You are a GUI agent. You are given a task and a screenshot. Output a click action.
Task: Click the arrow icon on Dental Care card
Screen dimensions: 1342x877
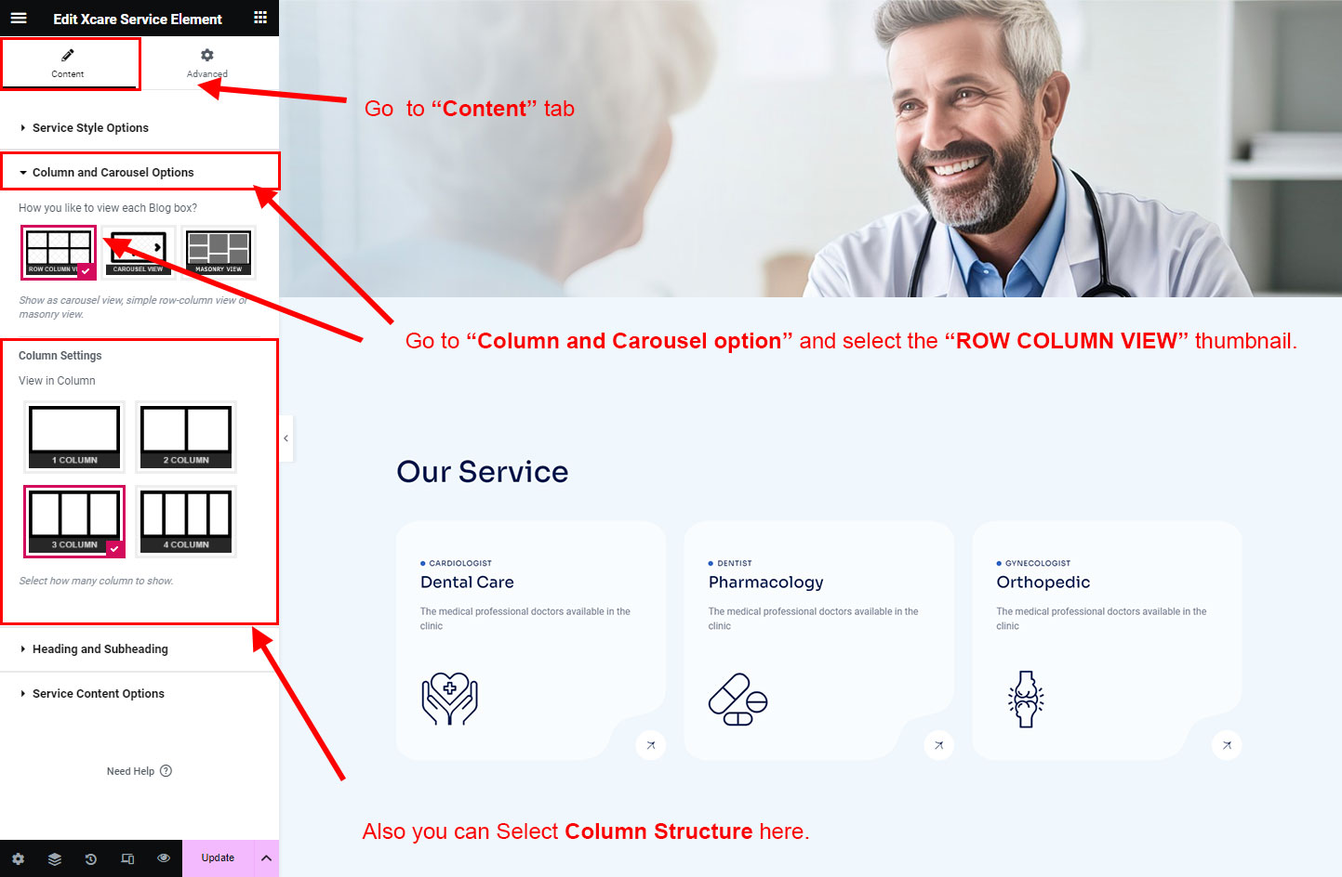[651, 745]
